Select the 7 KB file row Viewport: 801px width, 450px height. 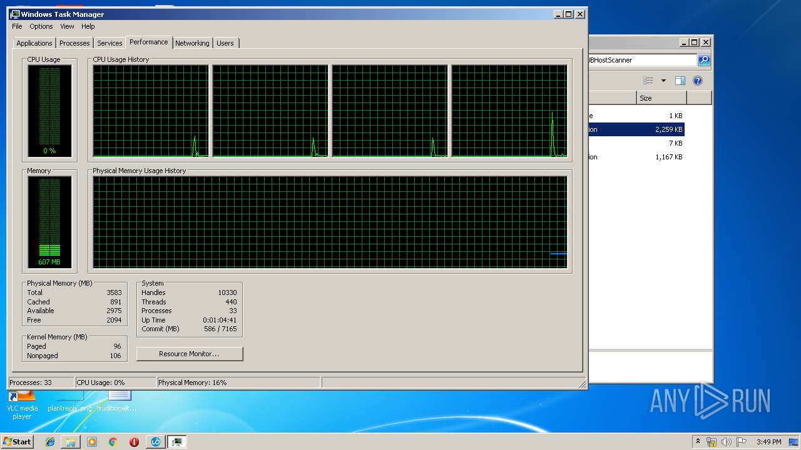636,143
